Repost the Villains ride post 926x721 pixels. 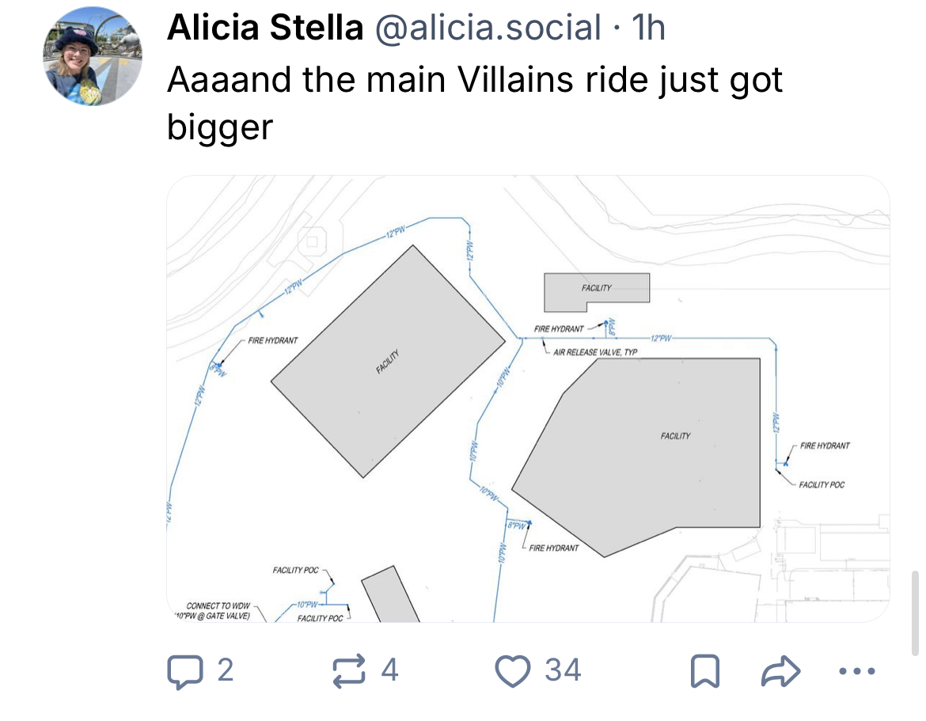(x=346, y=672)
